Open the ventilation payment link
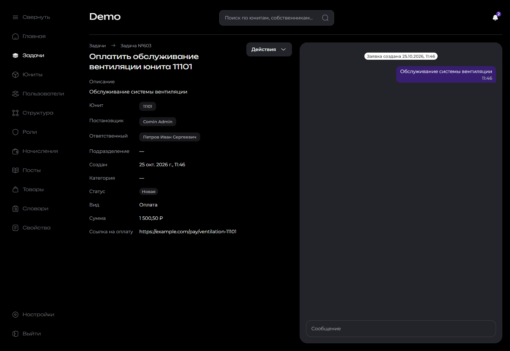The width and height of the screenshot is (510, 351). point(188,232)
